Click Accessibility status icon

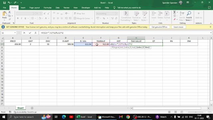click(x=15, y=112)
